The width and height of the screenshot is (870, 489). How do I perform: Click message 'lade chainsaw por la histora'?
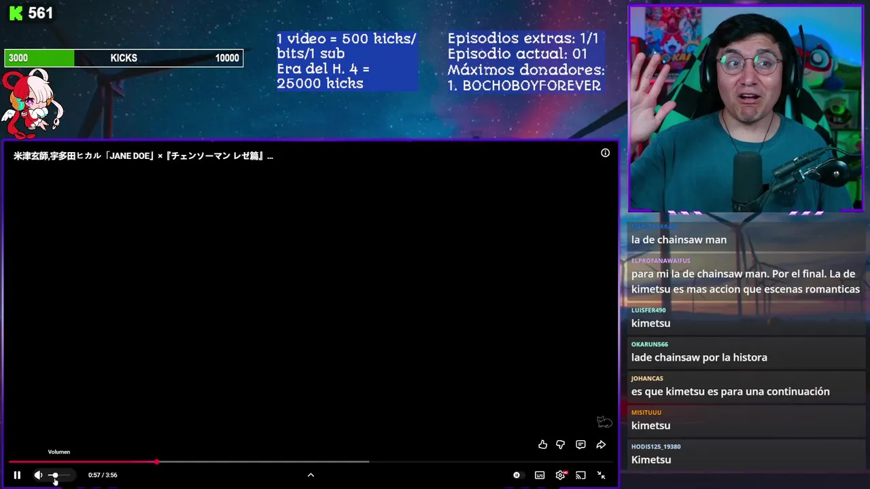point(699,357)
